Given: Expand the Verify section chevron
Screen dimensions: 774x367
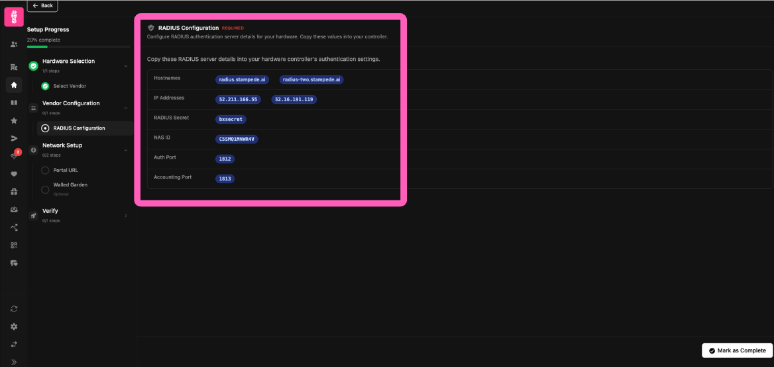Looking at the screenshot, I should pos(126,216).
